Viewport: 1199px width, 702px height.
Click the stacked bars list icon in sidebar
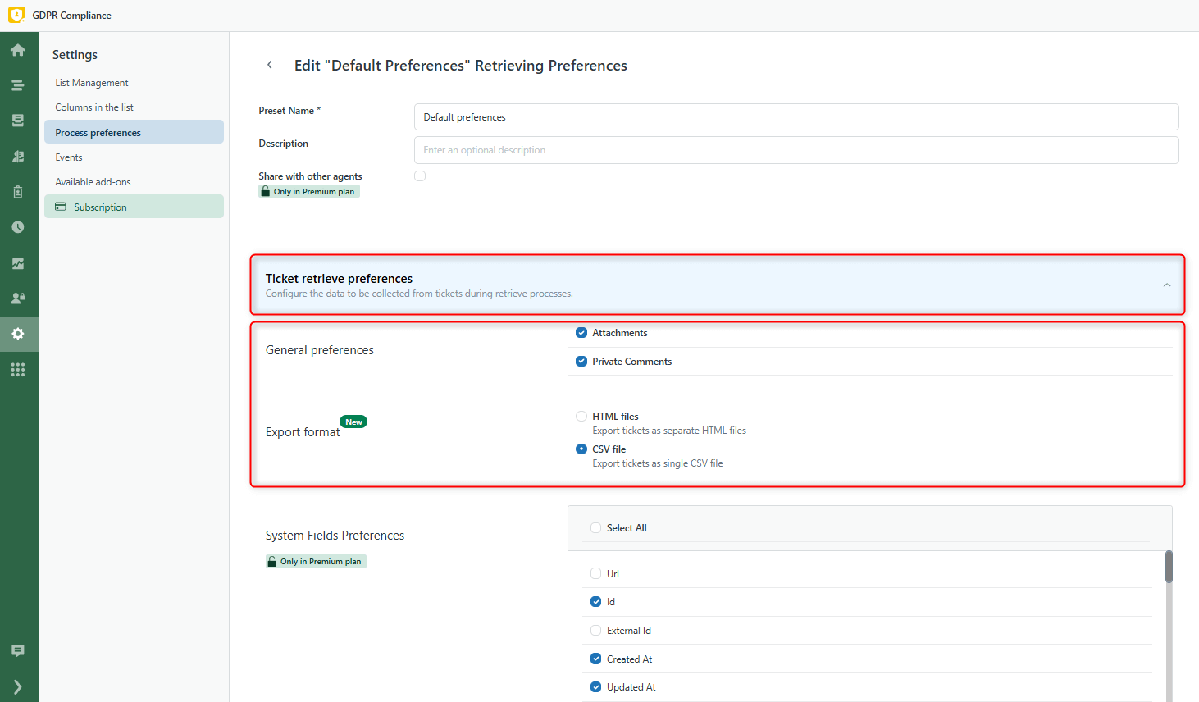[x=18, y=85]
